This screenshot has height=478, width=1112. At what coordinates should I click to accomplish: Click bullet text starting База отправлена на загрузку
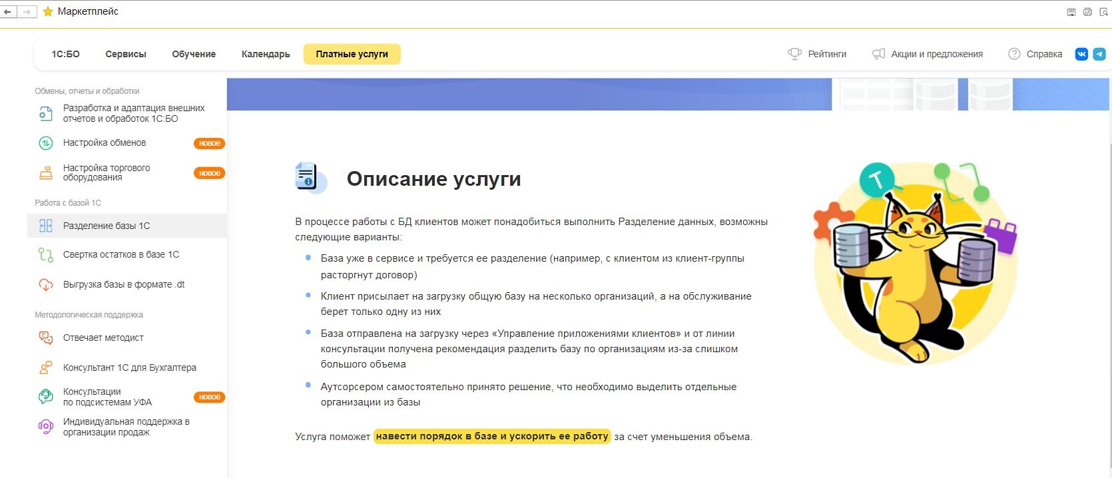pyautogui.click(x=529, y=349)
